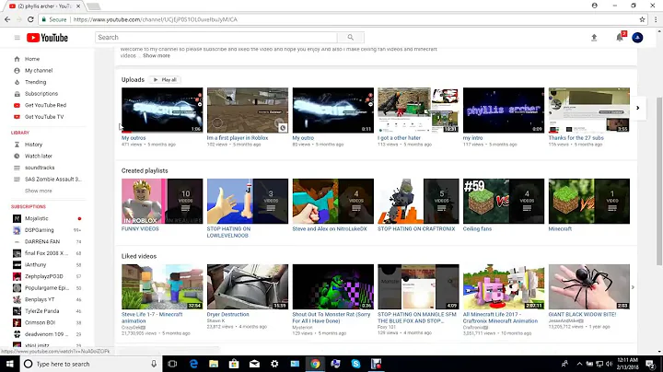This screenshot has width=663, height=372.
Task: Focus the YouTube search field
Action: coord(216,37)
